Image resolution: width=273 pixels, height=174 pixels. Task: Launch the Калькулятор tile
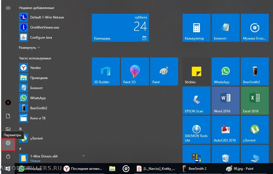tap(196, 28)
